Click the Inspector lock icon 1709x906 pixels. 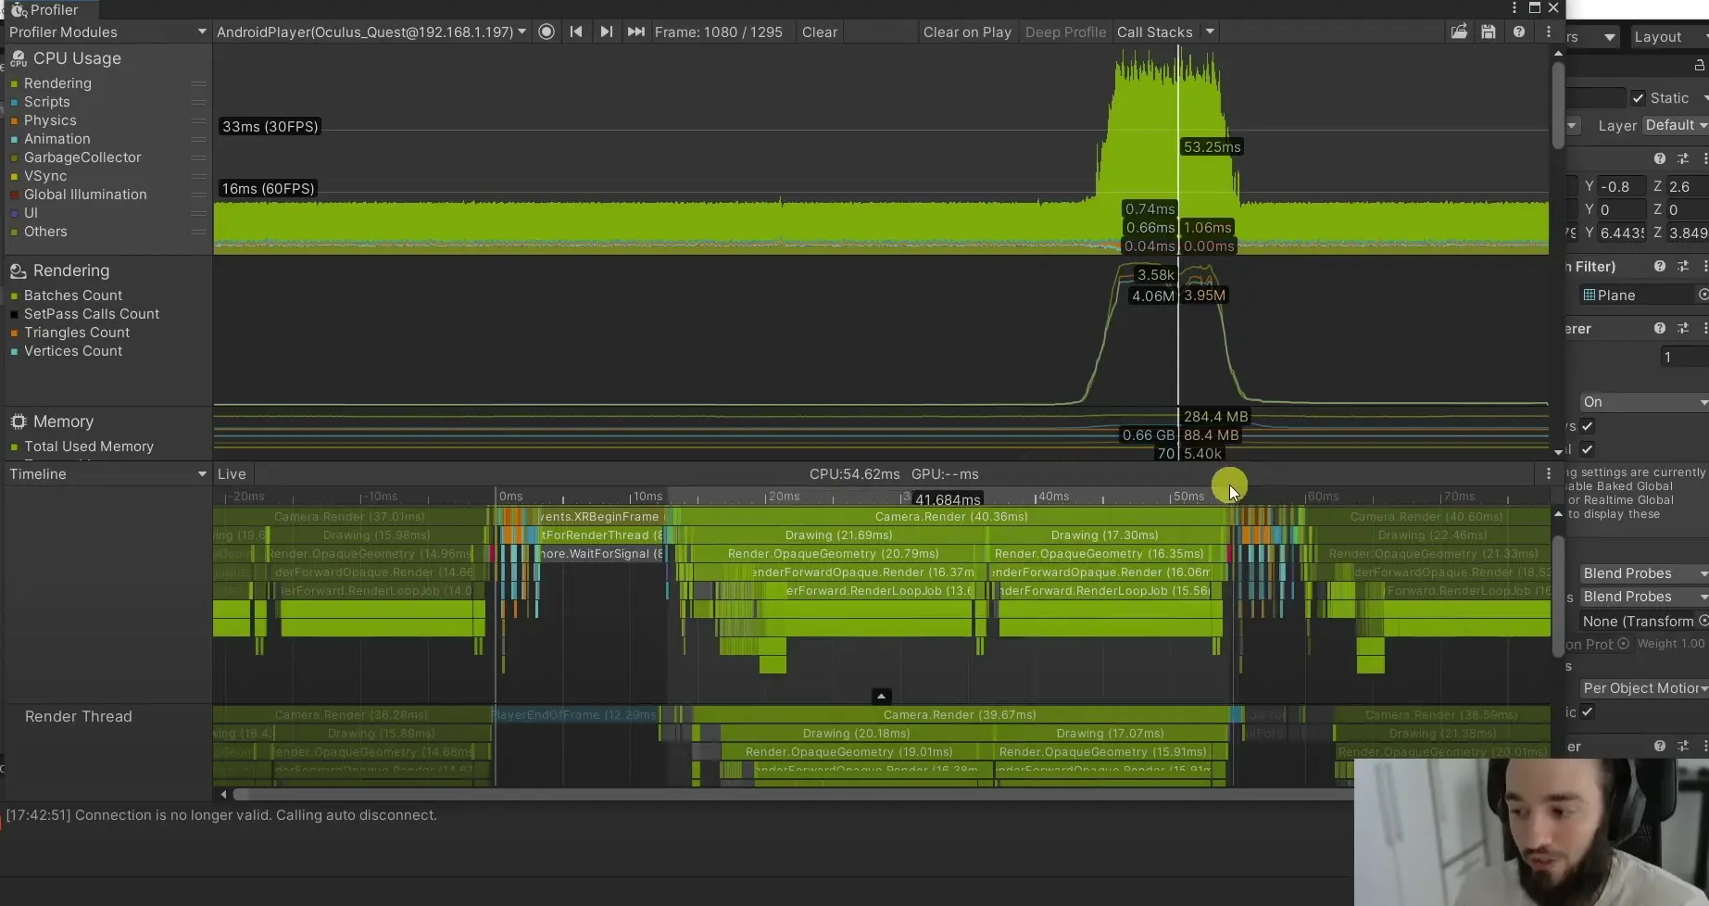click(1699, 65)
